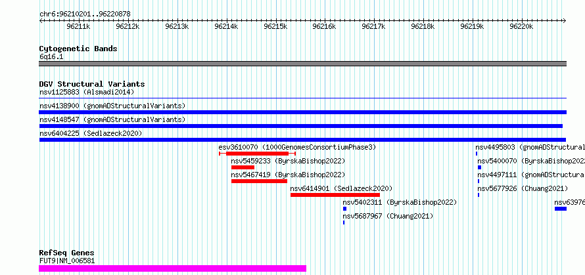Click the gray 6q16.1 cytoband bar
This screenshot has width=585, height=275.
pos(302,64)
